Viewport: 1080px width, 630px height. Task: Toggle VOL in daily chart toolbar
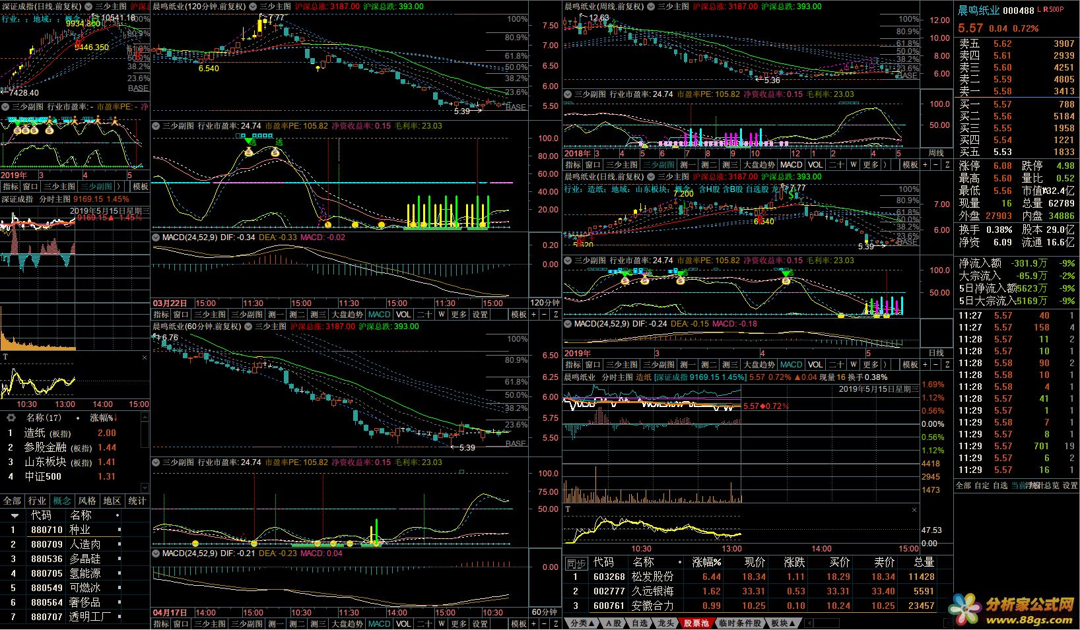coord(816,365)
